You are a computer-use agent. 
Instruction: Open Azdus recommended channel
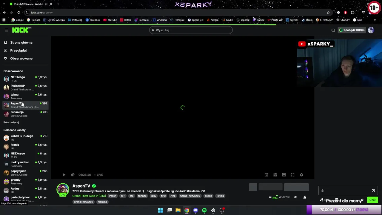click(x=25, y=190)
